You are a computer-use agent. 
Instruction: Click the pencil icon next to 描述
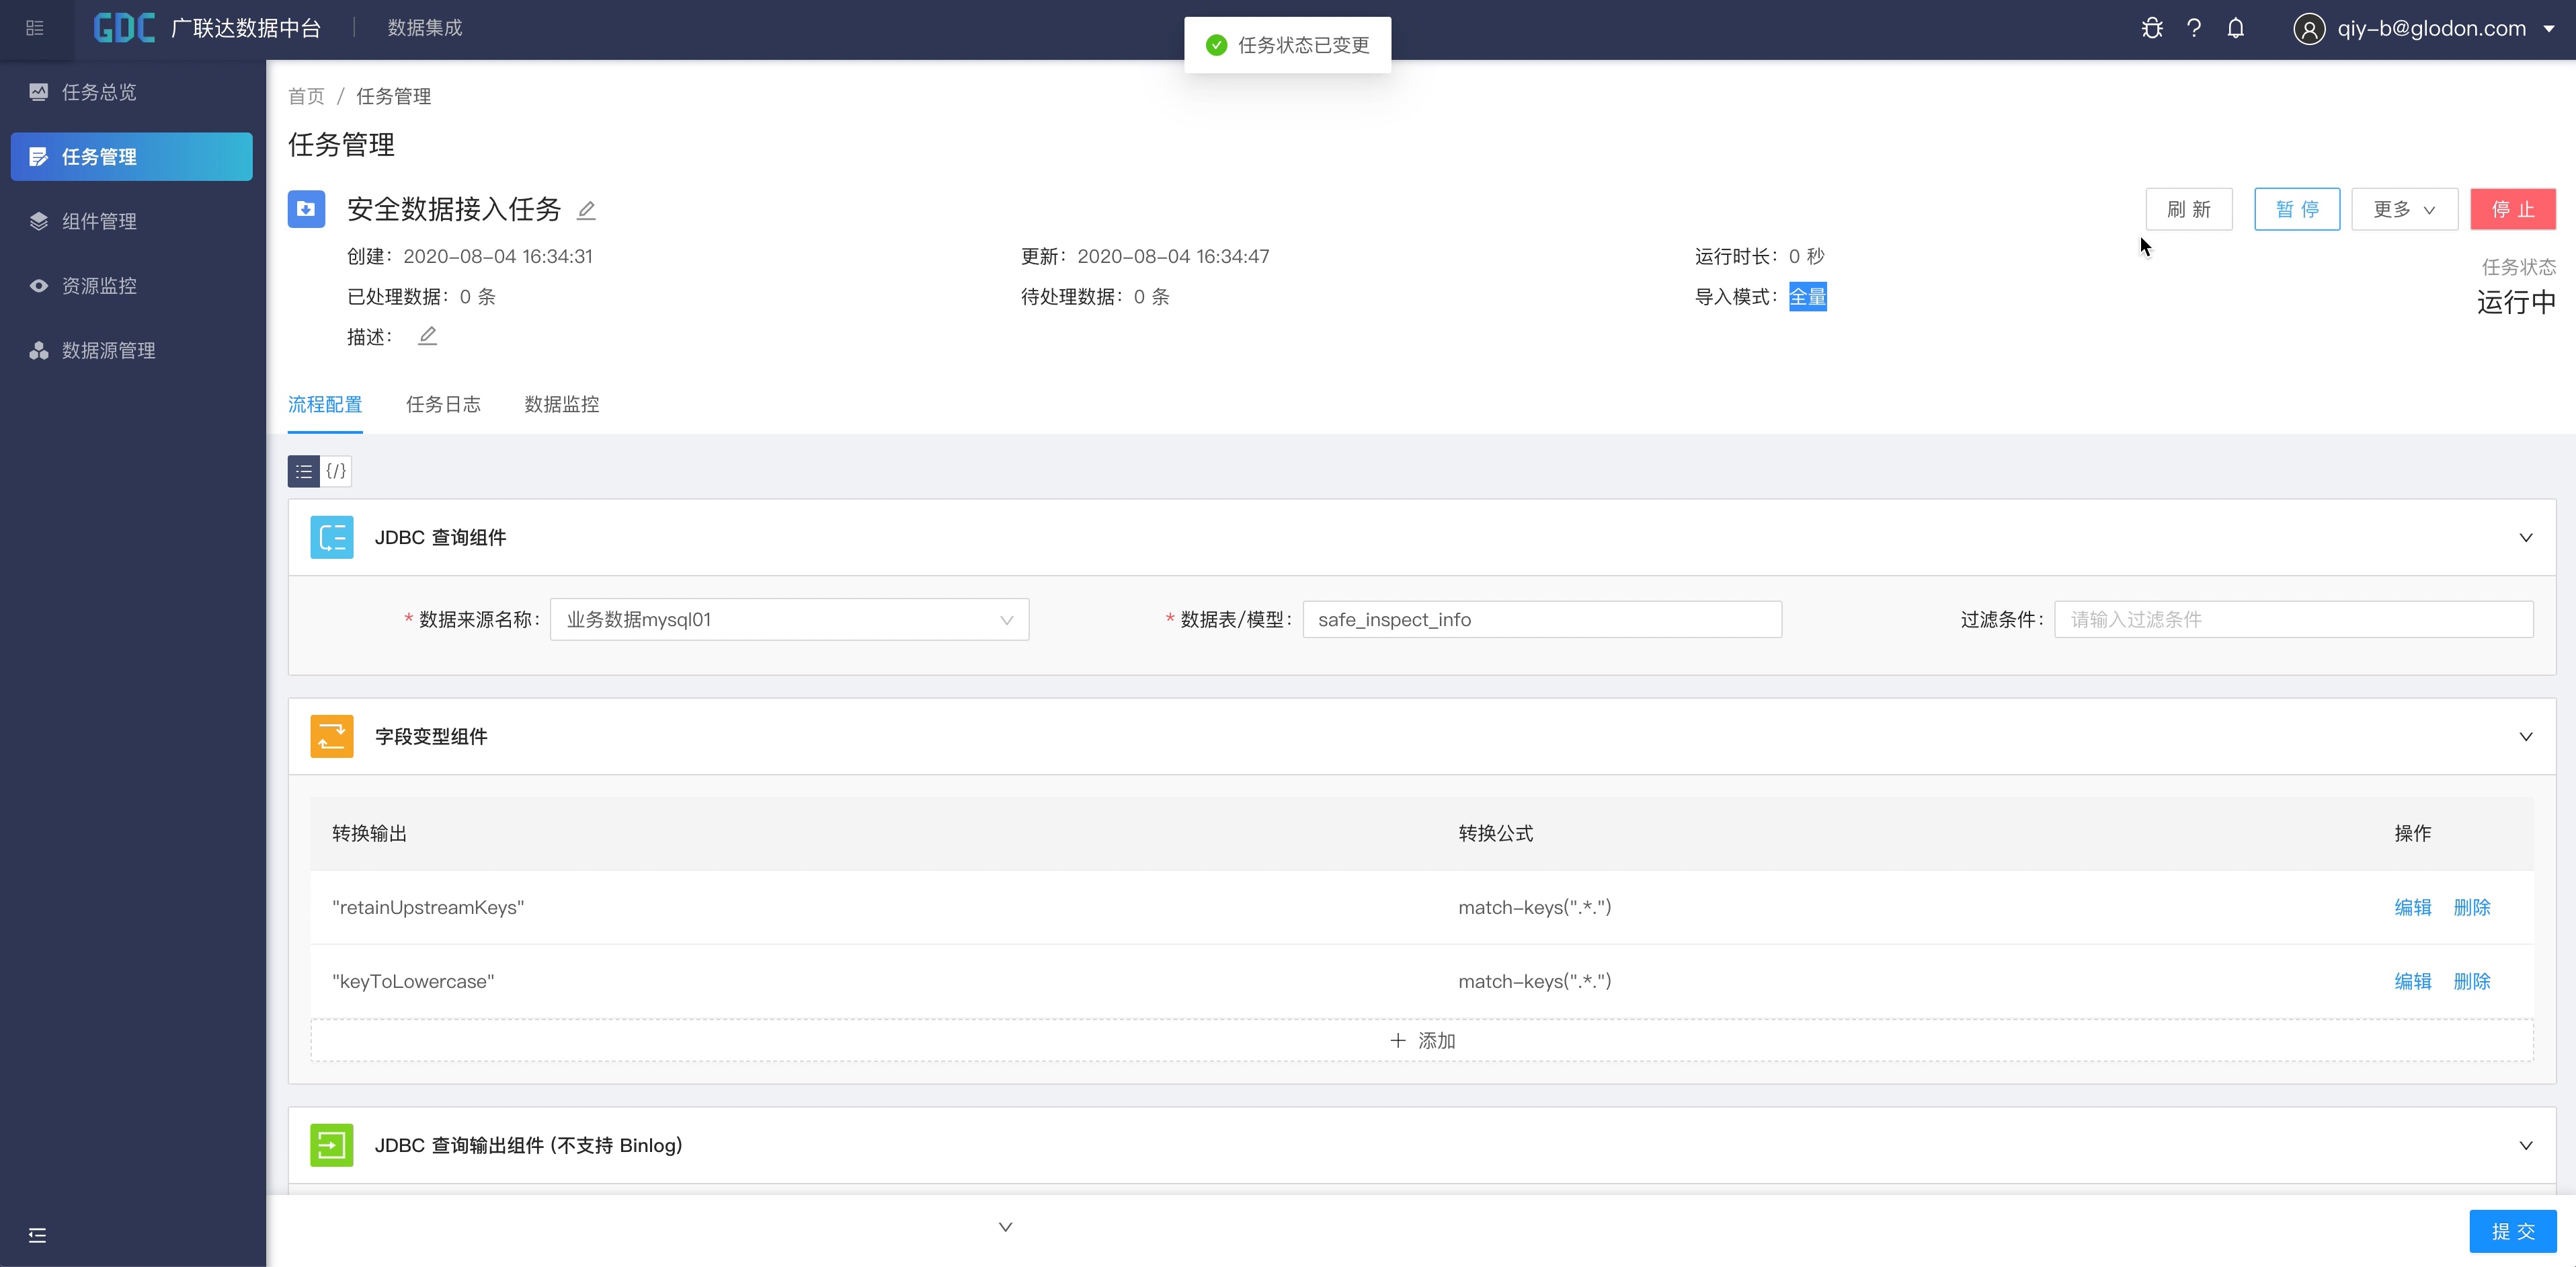pyautogui.click(x=427, y=336)
